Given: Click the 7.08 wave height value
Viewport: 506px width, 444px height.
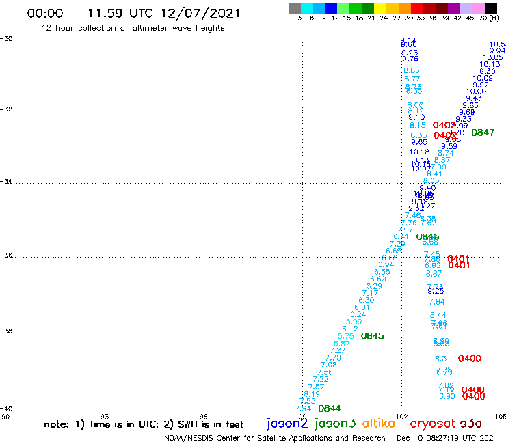Looking at the screenshot, I should click(329, 365).
